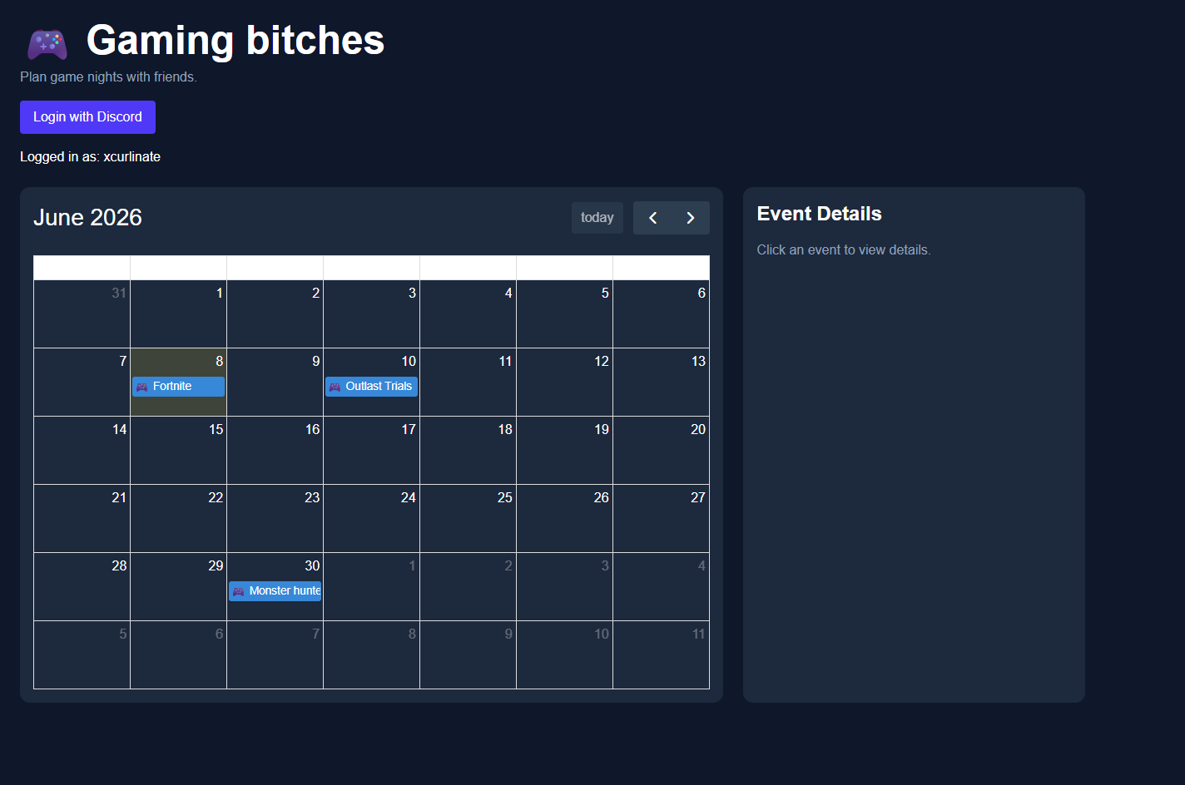Click the greyed May 31 date number
This screenshot has height=785, width=1185.
120,293
